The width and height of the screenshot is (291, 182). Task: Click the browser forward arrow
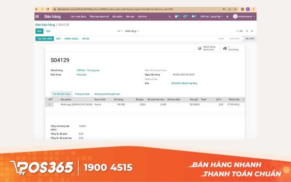point(42,9)
